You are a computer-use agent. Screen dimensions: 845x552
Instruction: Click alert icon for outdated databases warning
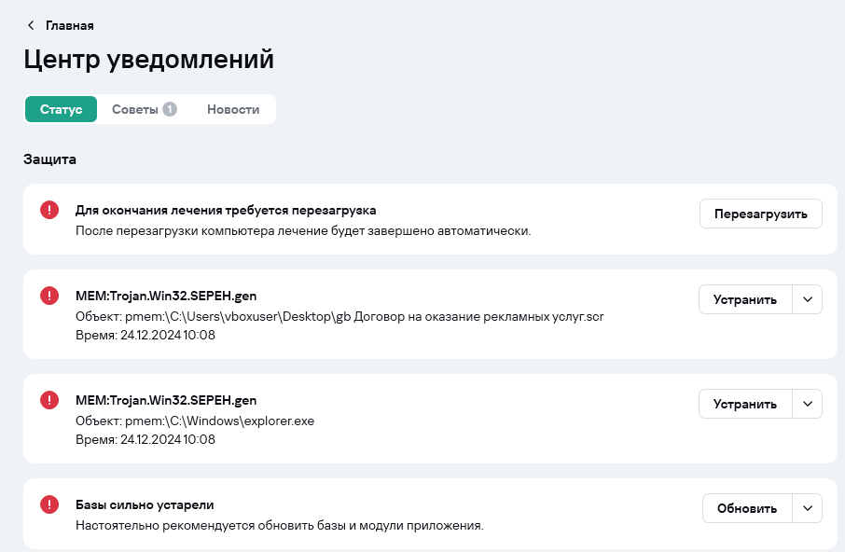49,504
